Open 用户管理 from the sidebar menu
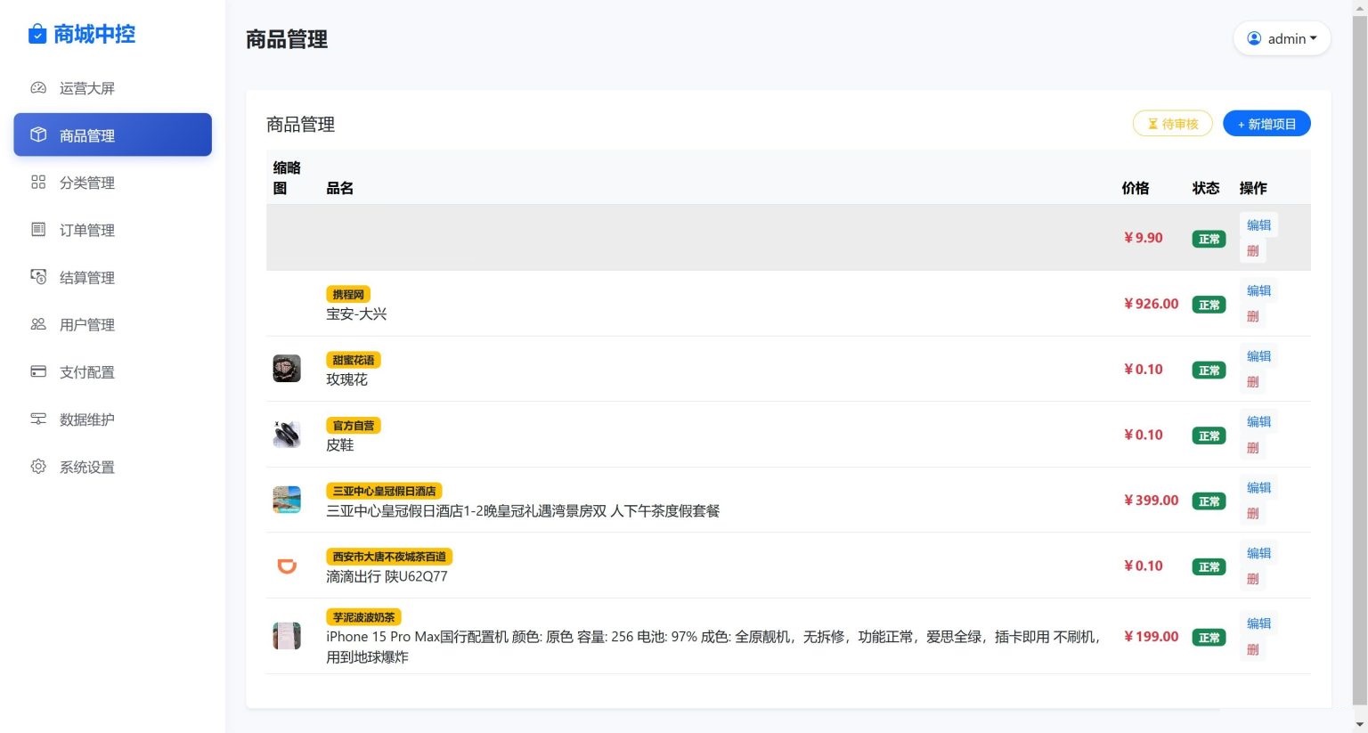 (x=86, y=324)
